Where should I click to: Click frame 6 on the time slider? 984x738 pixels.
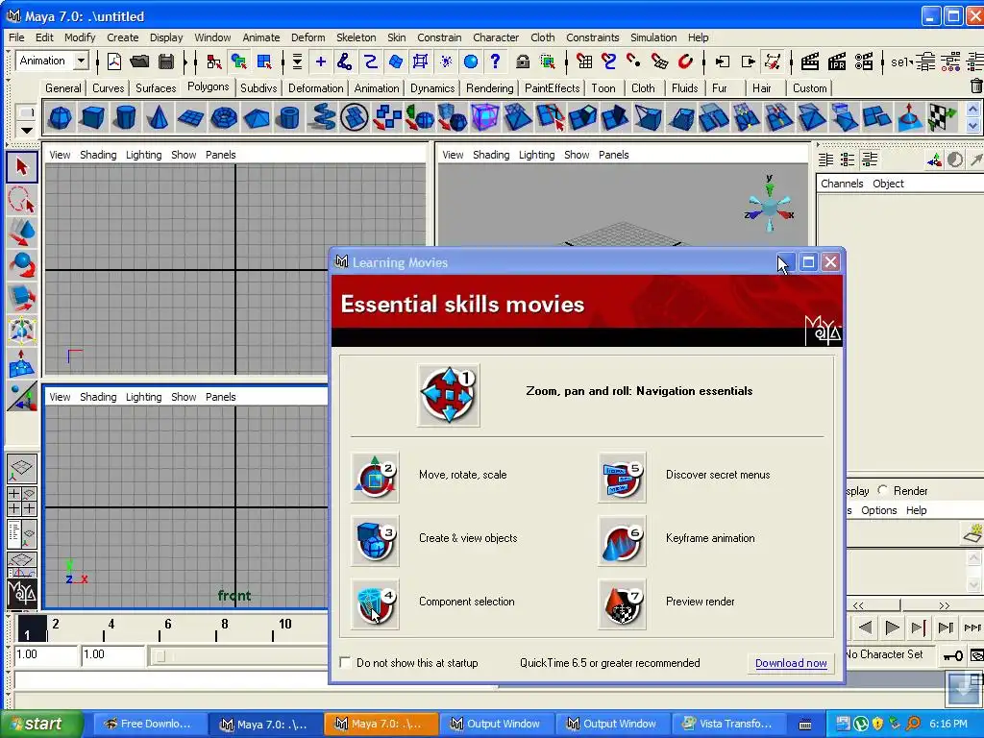coord(167,624)
